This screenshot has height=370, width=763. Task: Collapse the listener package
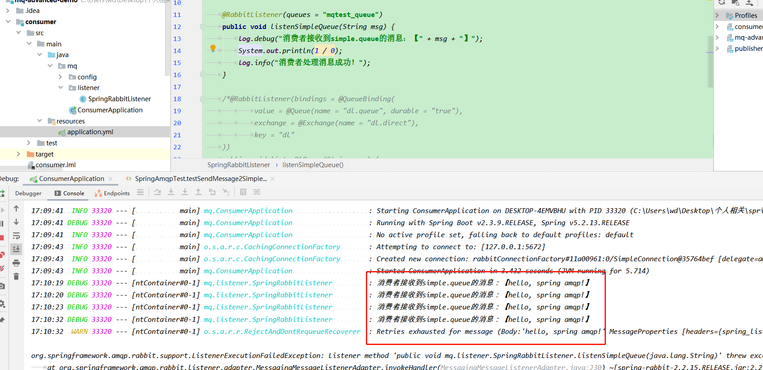point(60,87)
